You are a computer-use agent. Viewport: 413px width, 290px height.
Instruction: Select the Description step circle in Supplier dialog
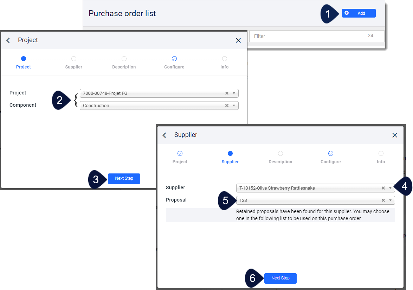click(280, 153)
